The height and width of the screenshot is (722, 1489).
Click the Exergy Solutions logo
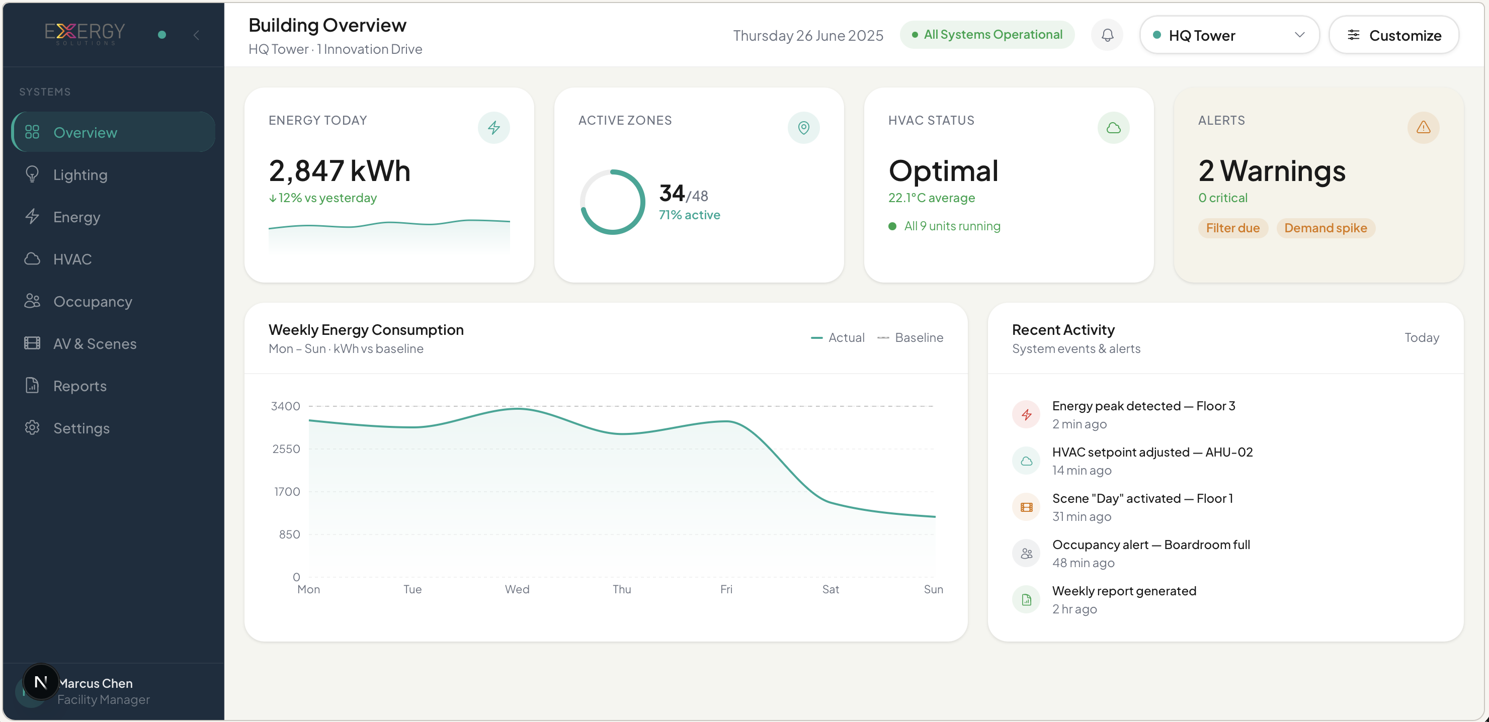pyautogui.click(x=85, y=34)
